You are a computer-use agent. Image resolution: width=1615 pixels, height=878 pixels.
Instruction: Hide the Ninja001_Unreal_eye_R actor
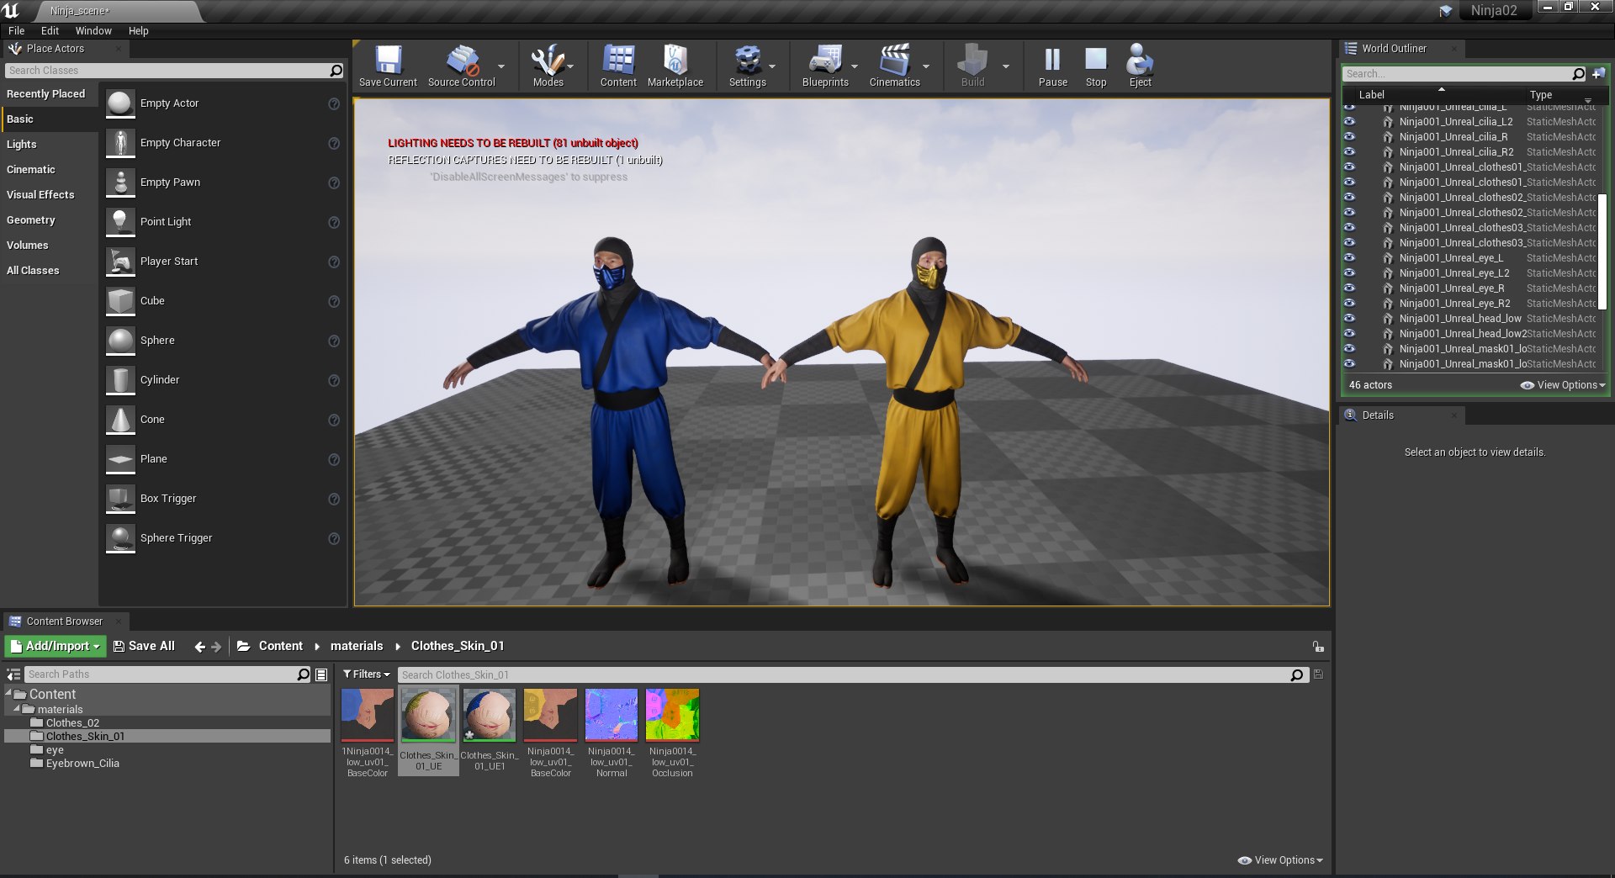point(1349,288)
